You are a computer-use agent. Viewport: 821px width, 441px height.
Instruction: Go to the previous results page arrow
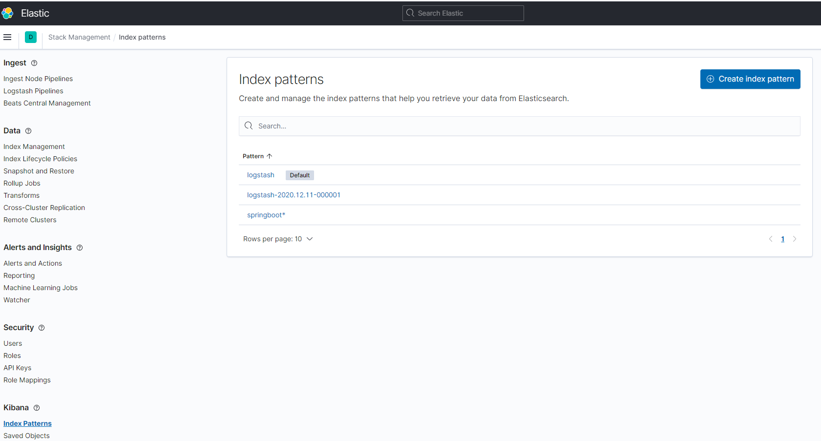point(771,239)
